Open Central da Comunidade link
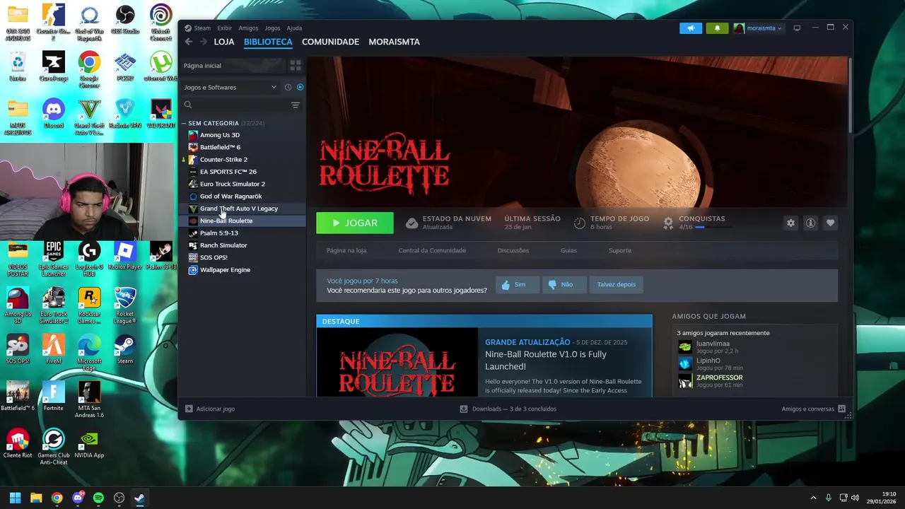The image size is (905, 509). pyautogui.click(x=432, y=250)
